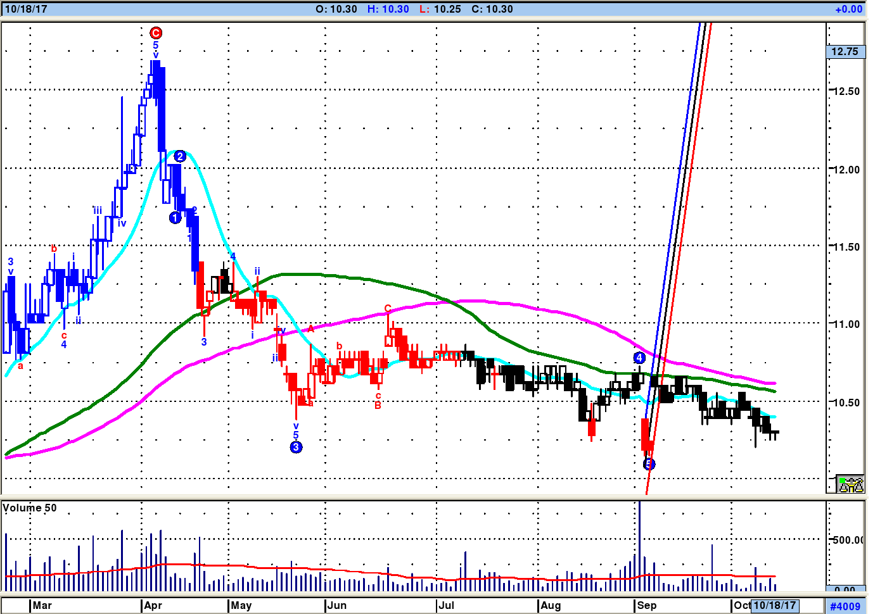
Task: Select the blue circled 5 wave marker
Action: point(649,465)
